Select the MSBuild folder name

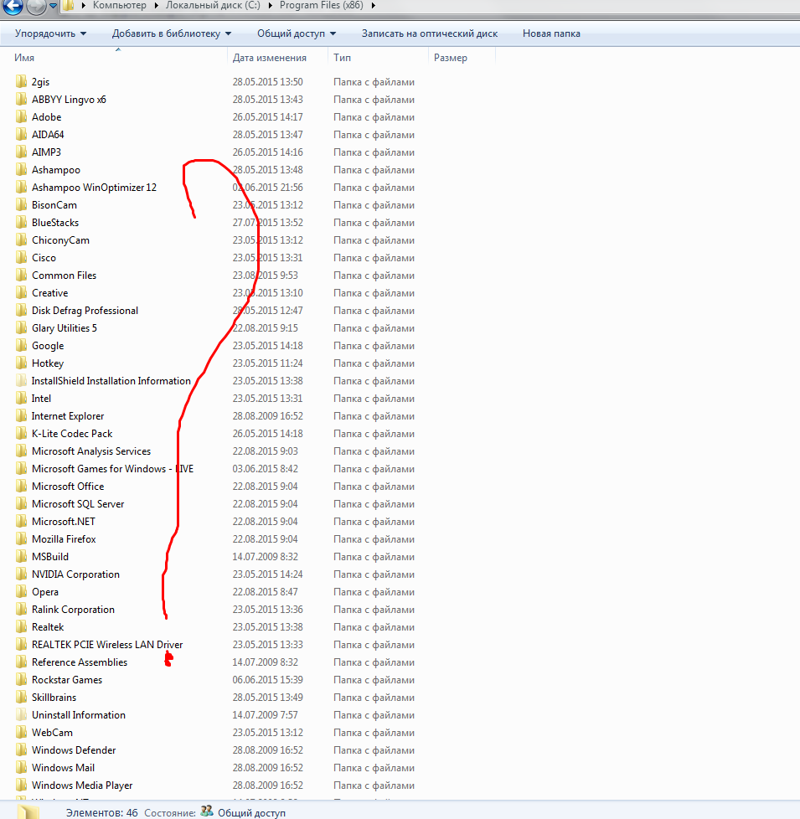tap(49, 557)
